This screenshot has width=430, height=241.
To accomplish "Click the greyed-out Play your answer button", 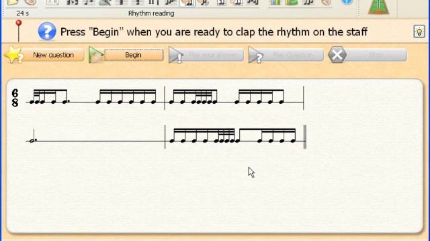I will click(x=206, y=55).
